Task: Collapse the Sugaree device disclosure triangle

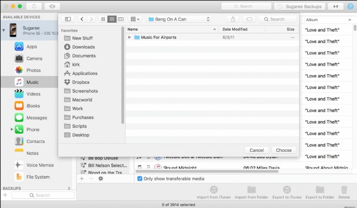Action: pos(4,30)
